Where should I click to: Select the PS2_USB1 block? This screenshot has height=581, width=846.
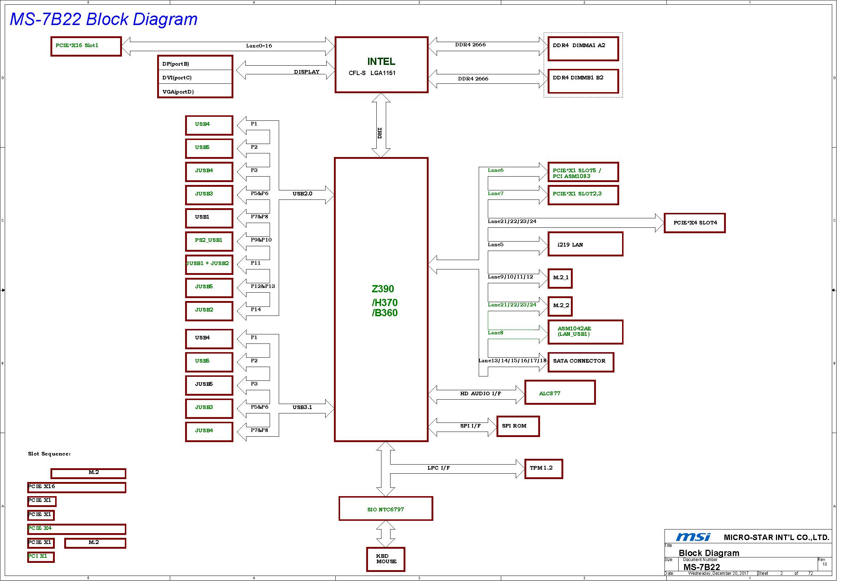pyautogui.click(x=209, y=241)
